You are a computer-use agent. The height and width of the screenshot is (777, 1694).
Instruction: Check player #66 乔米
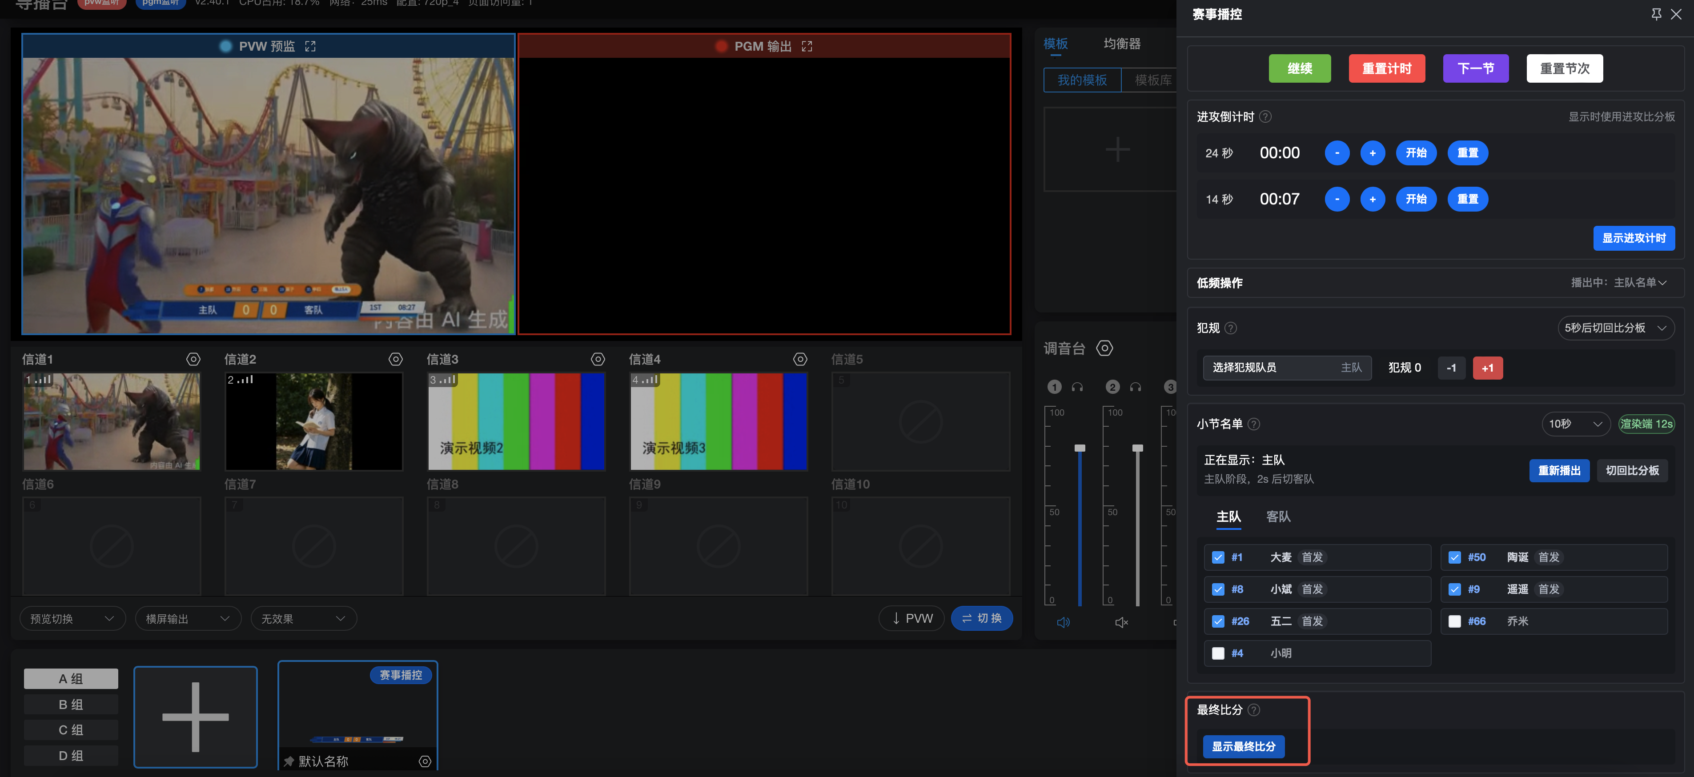pos(1455,621)
